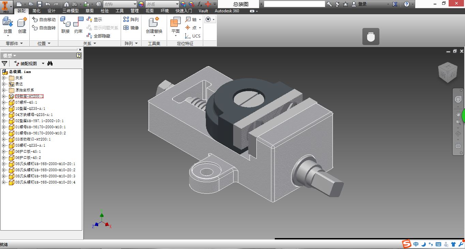Image resolution: width=465 pixels, height=249 pixels.
Task: Click the browser filter funnel icon
Action: pyautogui.click(x=4, y=63)
